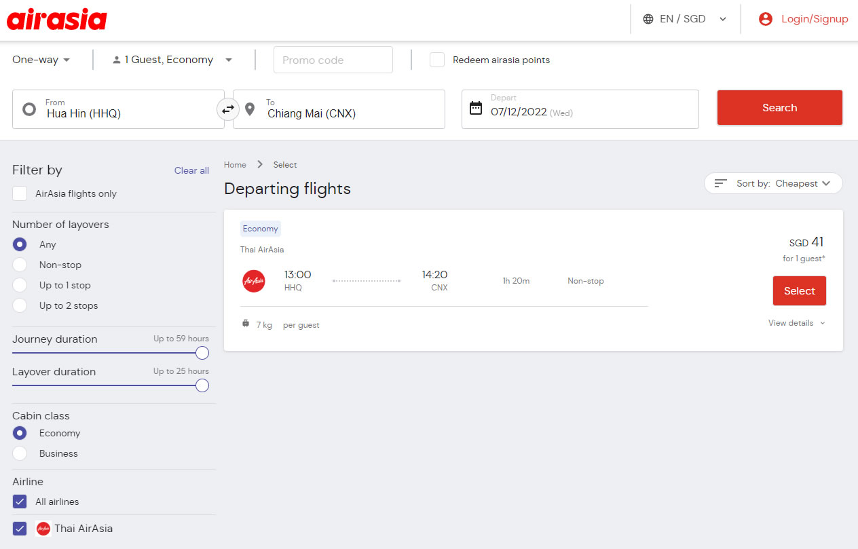
Task: Click the globe language icon
Action: point(648,19)
